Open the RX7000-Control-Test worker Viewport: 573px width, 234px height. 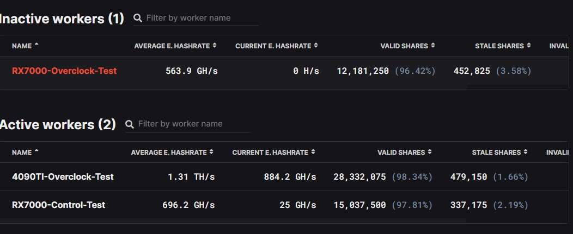point(59,205)
